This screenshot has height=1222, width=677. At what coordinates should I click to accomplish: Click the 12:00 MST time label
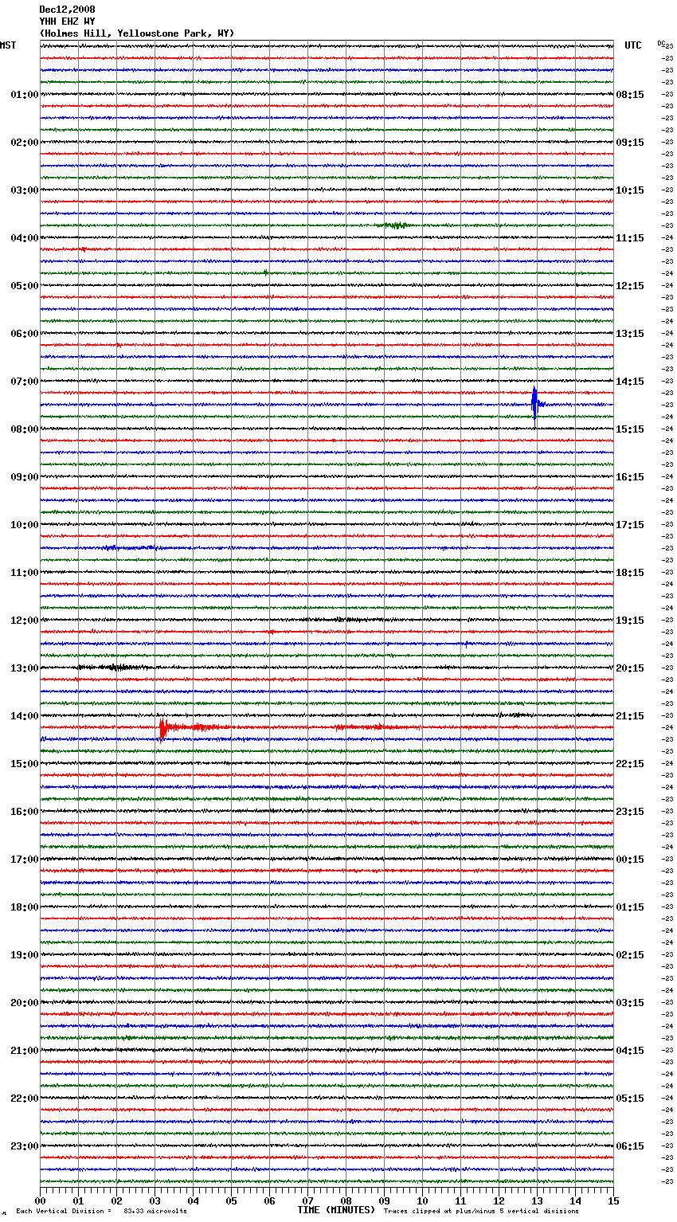(x=24, y=621)
